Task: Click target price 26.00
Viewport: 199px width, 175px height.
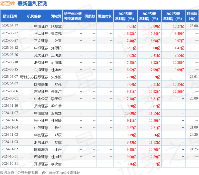Action: (x=194, y=98)
